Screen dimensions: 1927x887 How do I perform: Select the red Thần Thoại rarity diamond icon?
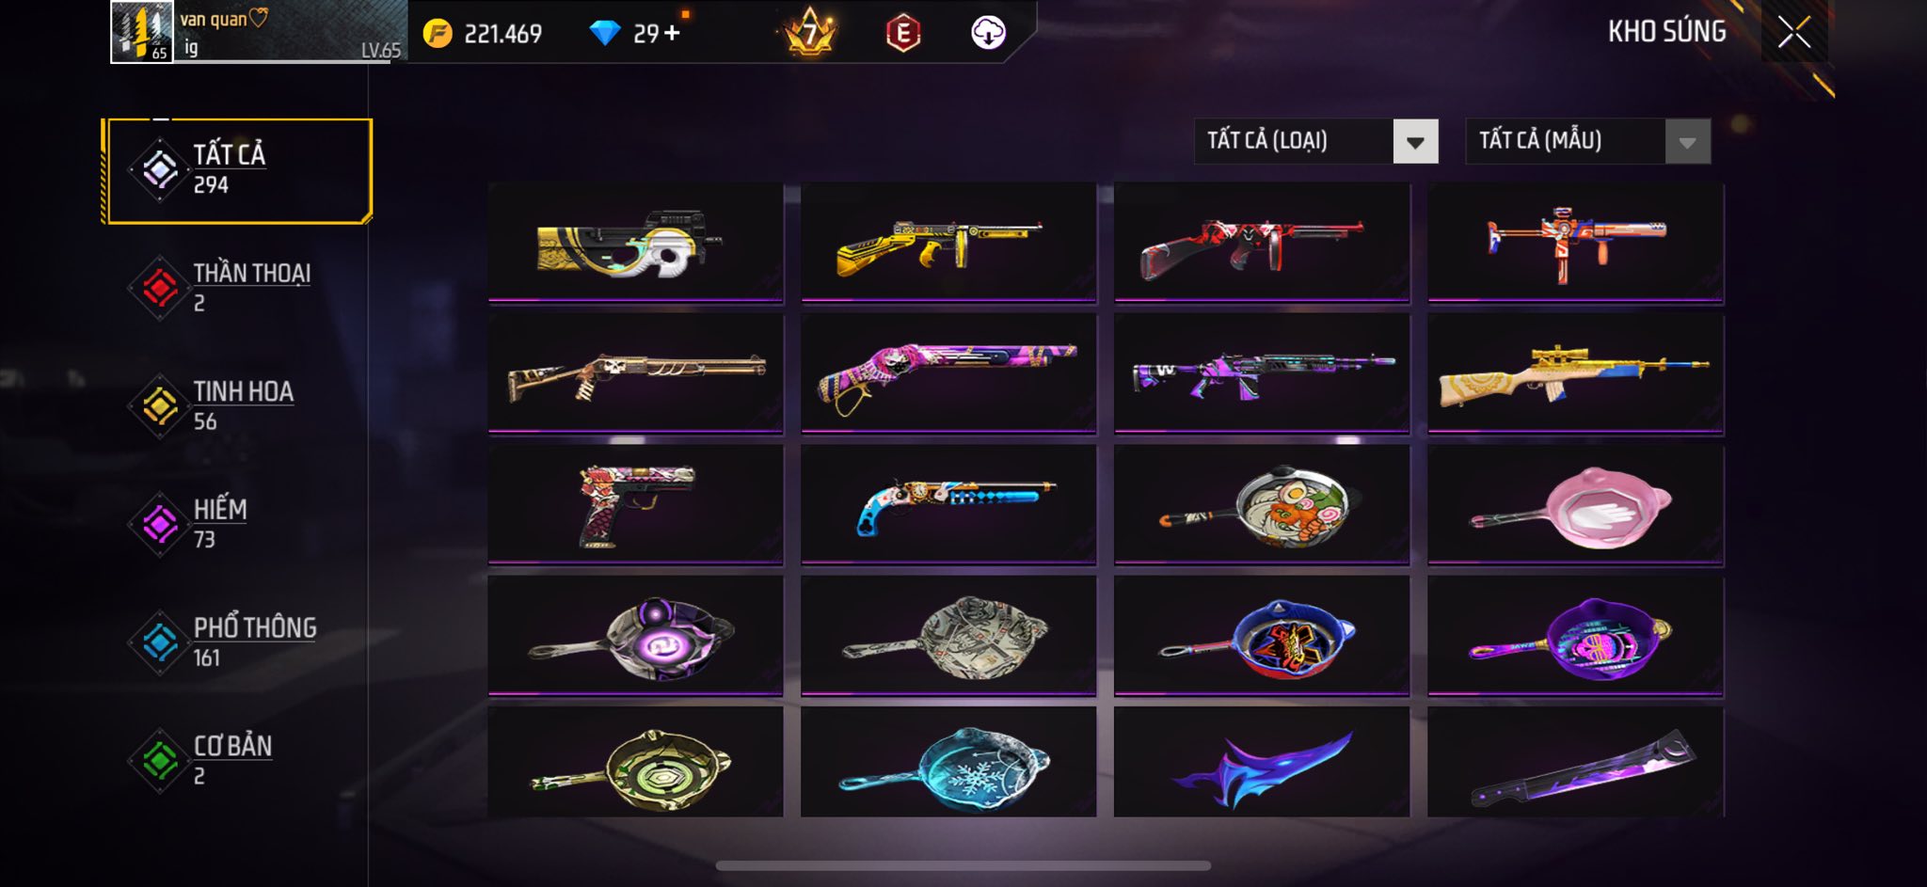point(160,288)
